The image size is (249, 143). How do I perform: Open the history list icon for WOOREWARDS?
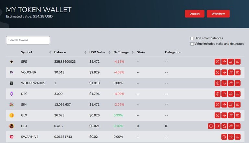click(238, 83)
